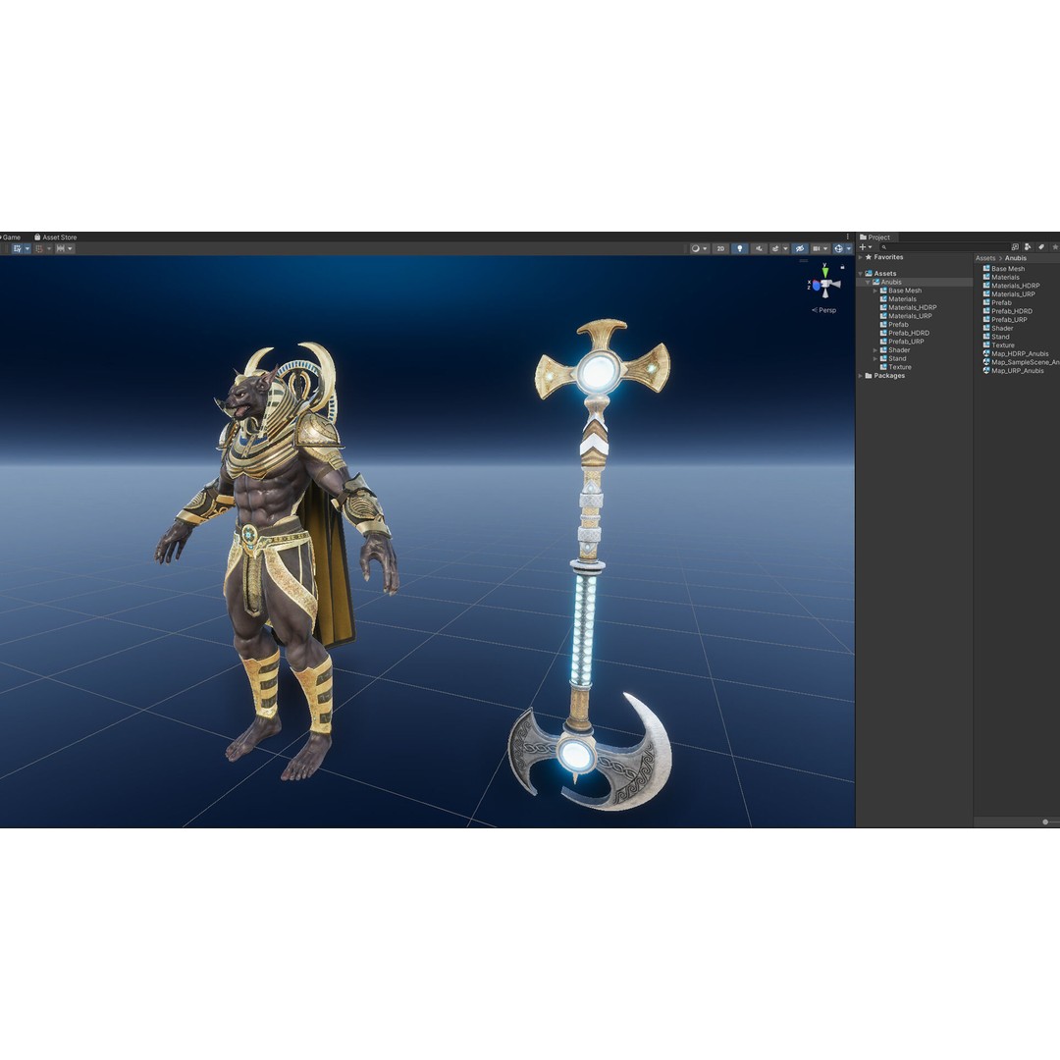Screen dimensions: 1060x1060
Task: Toggle scene audio mute icon
Action: [759, 248]
